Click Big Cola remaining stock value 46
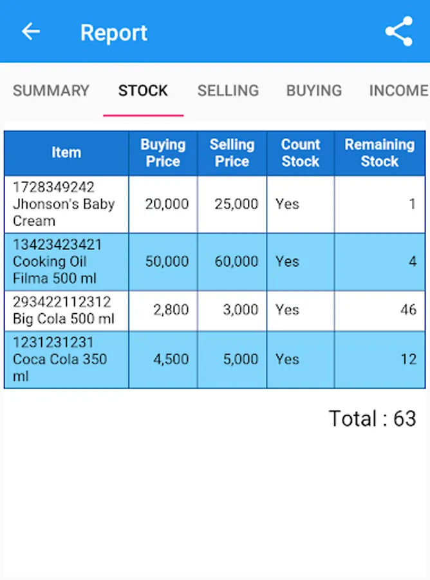Image resolution: width=430 pixels, height=580 pixels. pyautogui.click(x=408, y=310)
